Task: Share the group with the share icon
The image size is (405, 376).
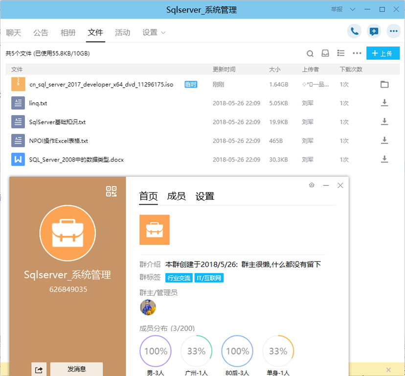Action: pyautogui.click(x=39, y=370)
